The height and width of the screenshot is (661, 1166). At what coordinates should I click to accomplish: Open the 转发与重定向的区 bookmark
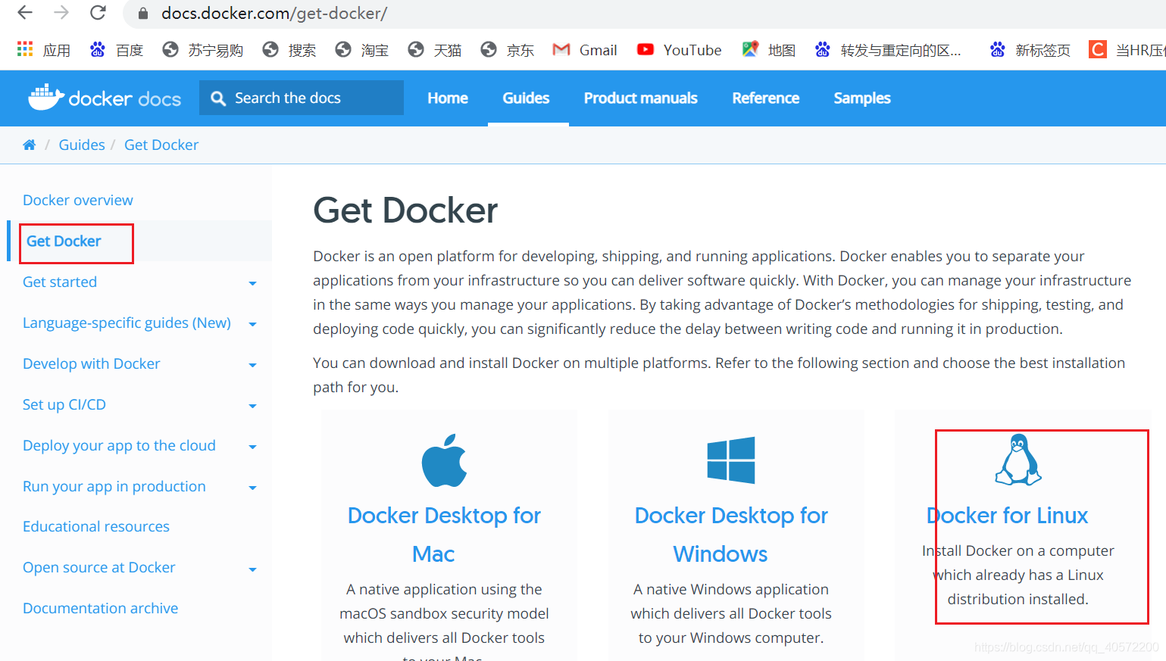pos(887,50)
